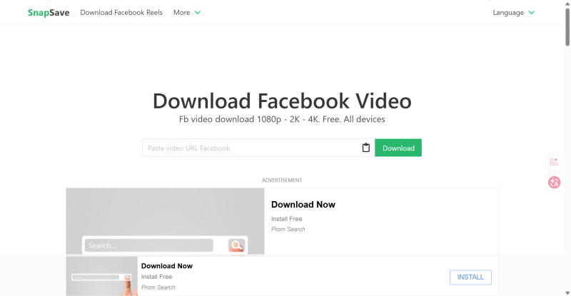Click the ADVERTISEMENT label
571x296 pixels.
(282, 180)
